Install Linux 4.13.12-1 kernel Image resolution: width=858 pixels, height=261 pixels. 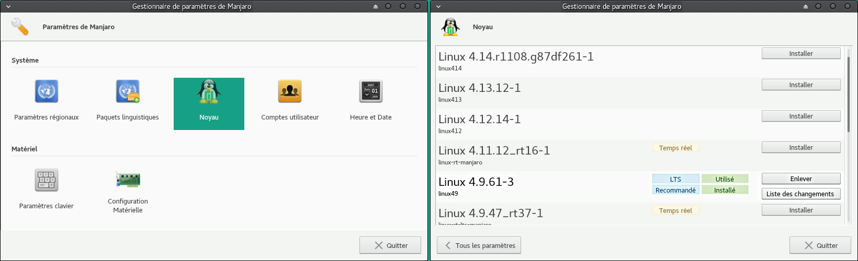pos(801,85)
